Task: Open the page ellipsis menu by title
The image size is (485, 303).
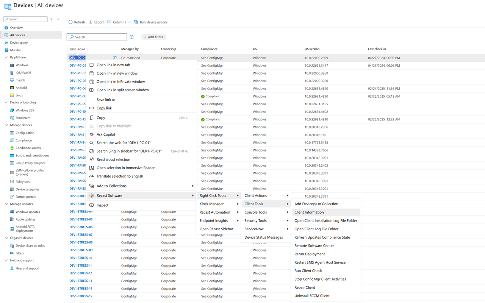Action: tap(71, 5)
